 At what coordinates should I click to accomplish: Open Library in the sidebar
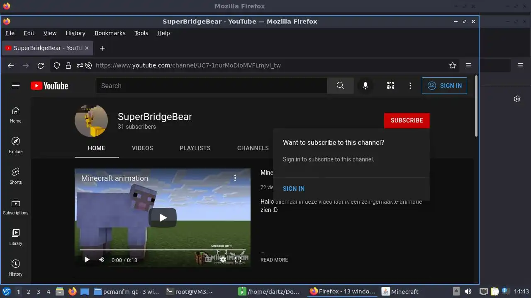tap(16, 237)
